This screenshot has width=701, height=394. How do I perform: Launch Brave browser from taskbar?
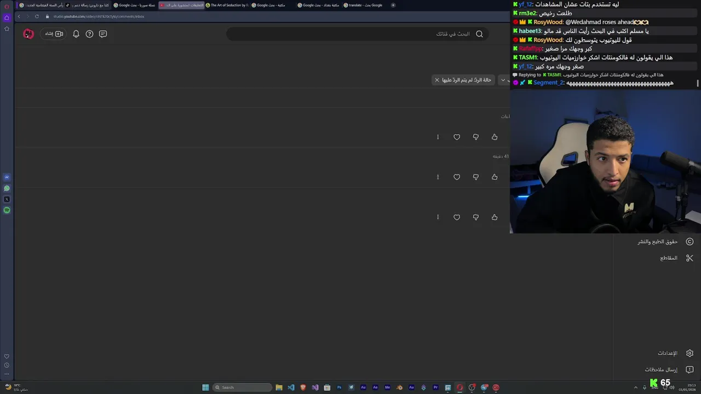tap(303, 387)
